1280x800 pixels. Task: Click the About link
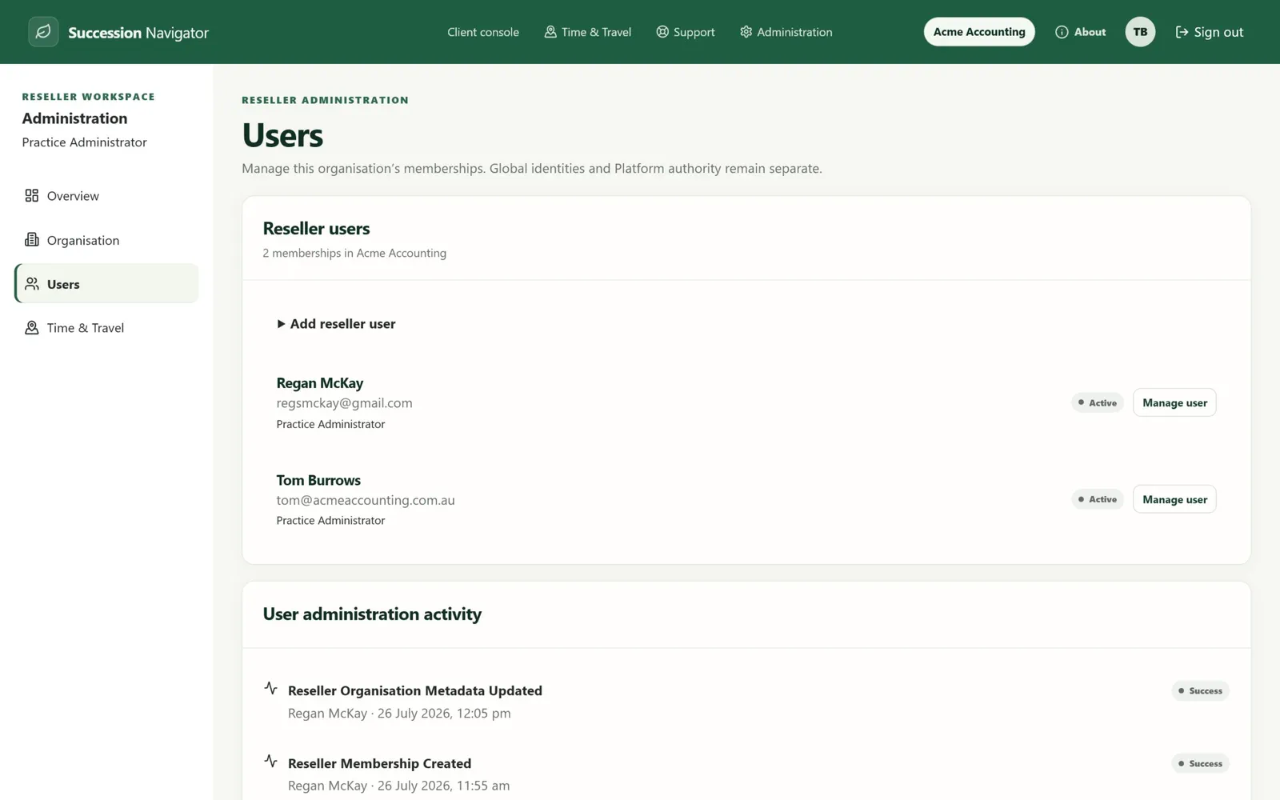pos(1081,32)
